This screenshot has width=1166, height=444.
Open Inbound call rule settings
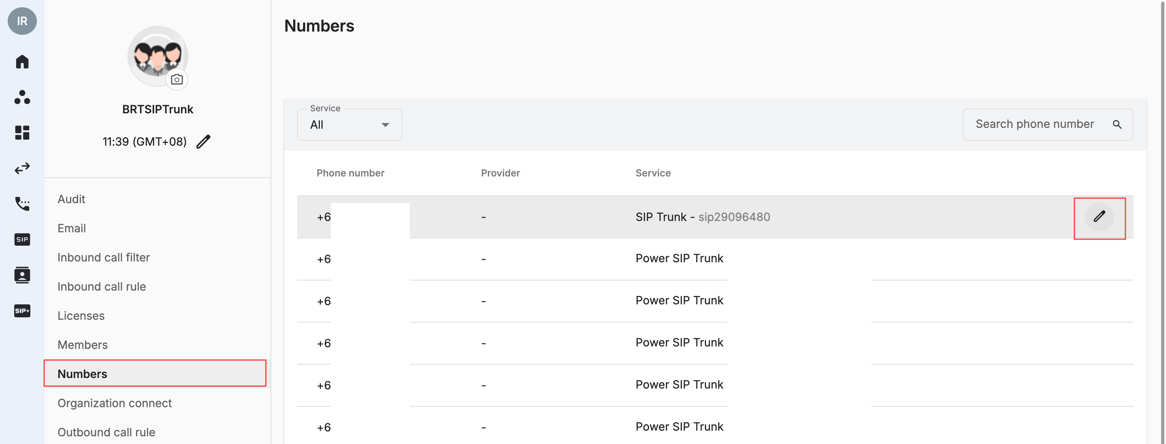click(x=102, y=287)
